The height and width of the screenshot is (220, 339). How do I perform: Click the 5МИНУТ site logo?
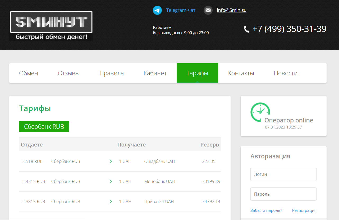(x=51, y=26)
